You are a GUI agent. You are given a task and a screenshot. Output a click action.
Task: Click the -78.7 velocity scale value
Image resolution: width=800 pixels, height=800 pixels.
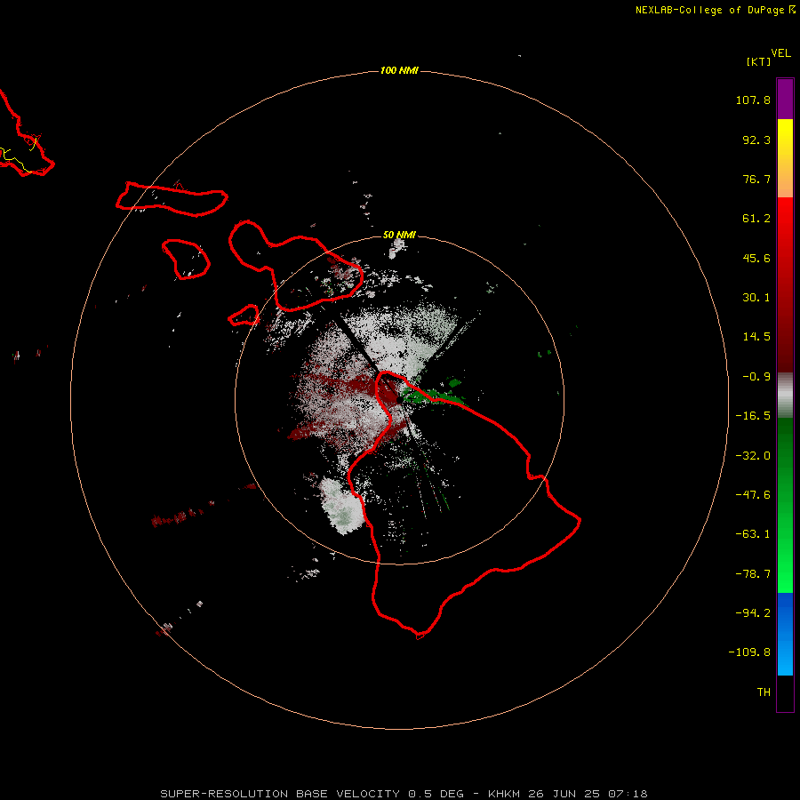coord(753,574)
